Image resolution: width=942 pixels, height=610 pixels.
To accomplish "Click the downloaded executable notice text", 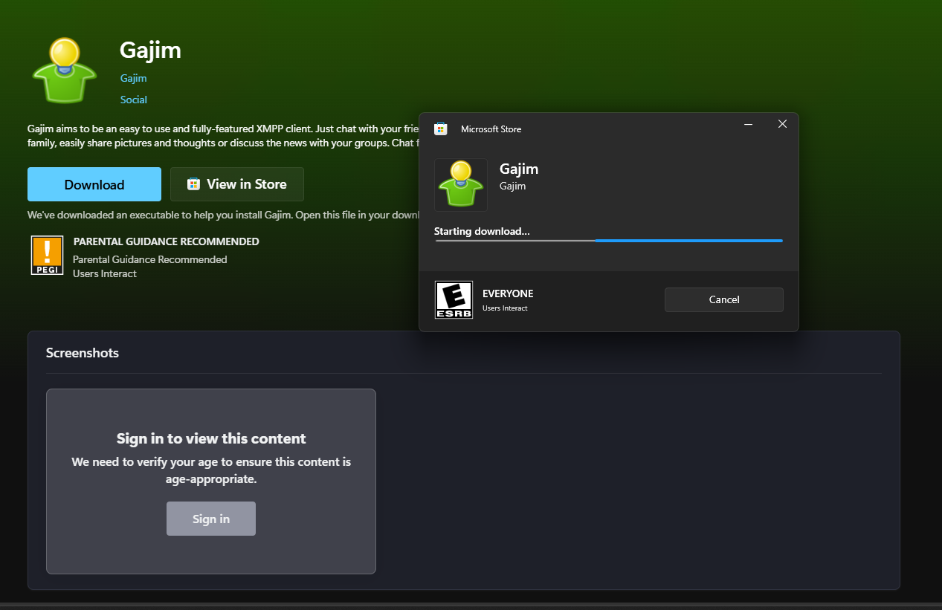I will point(224,215).
